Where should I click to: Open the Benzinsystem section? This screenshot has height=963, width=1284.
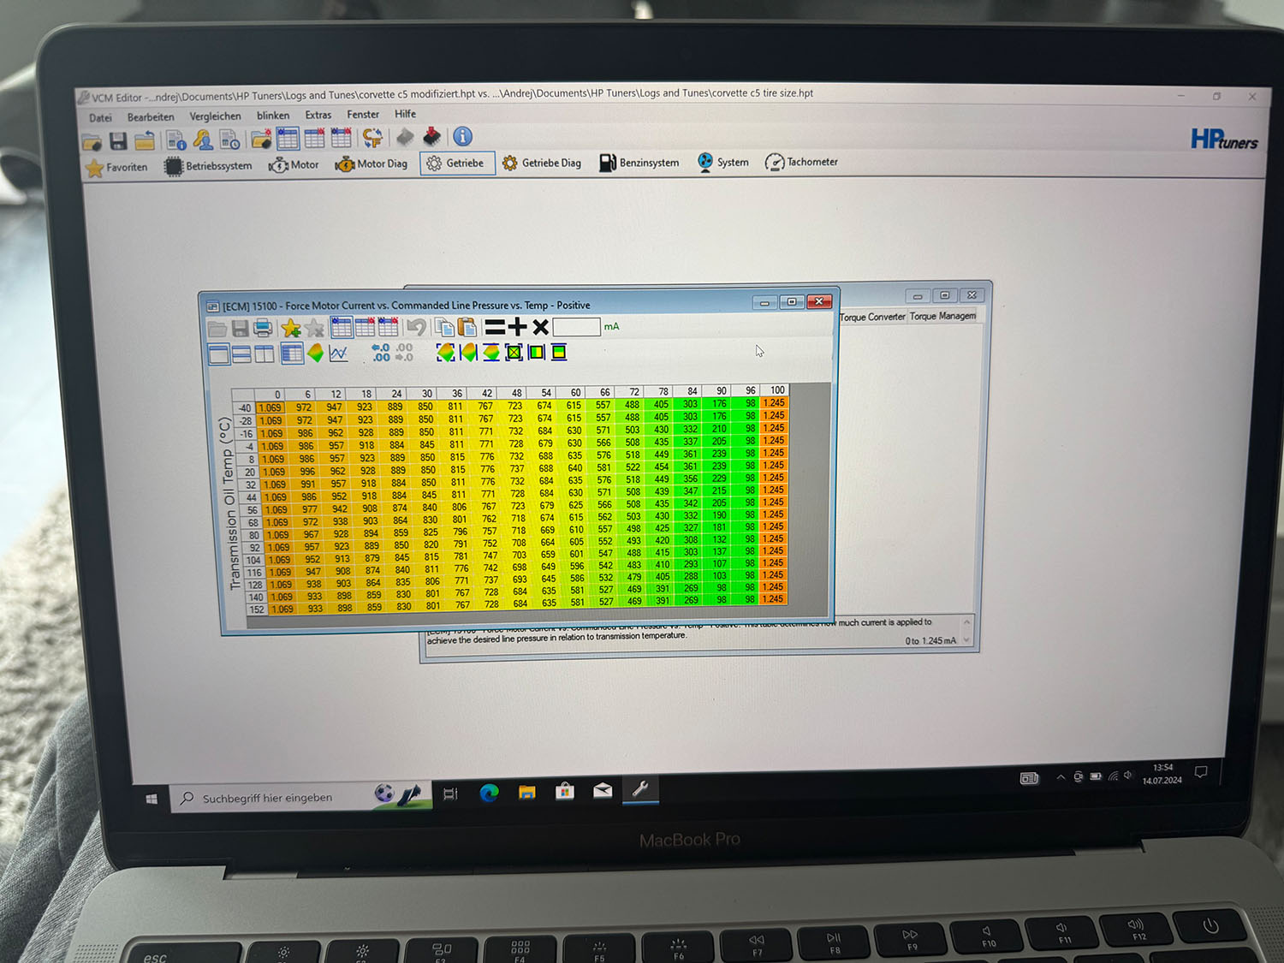pos(639,163)
